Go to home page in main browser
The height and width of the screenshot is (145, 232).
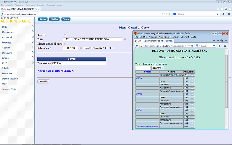(x=229, y=14)
